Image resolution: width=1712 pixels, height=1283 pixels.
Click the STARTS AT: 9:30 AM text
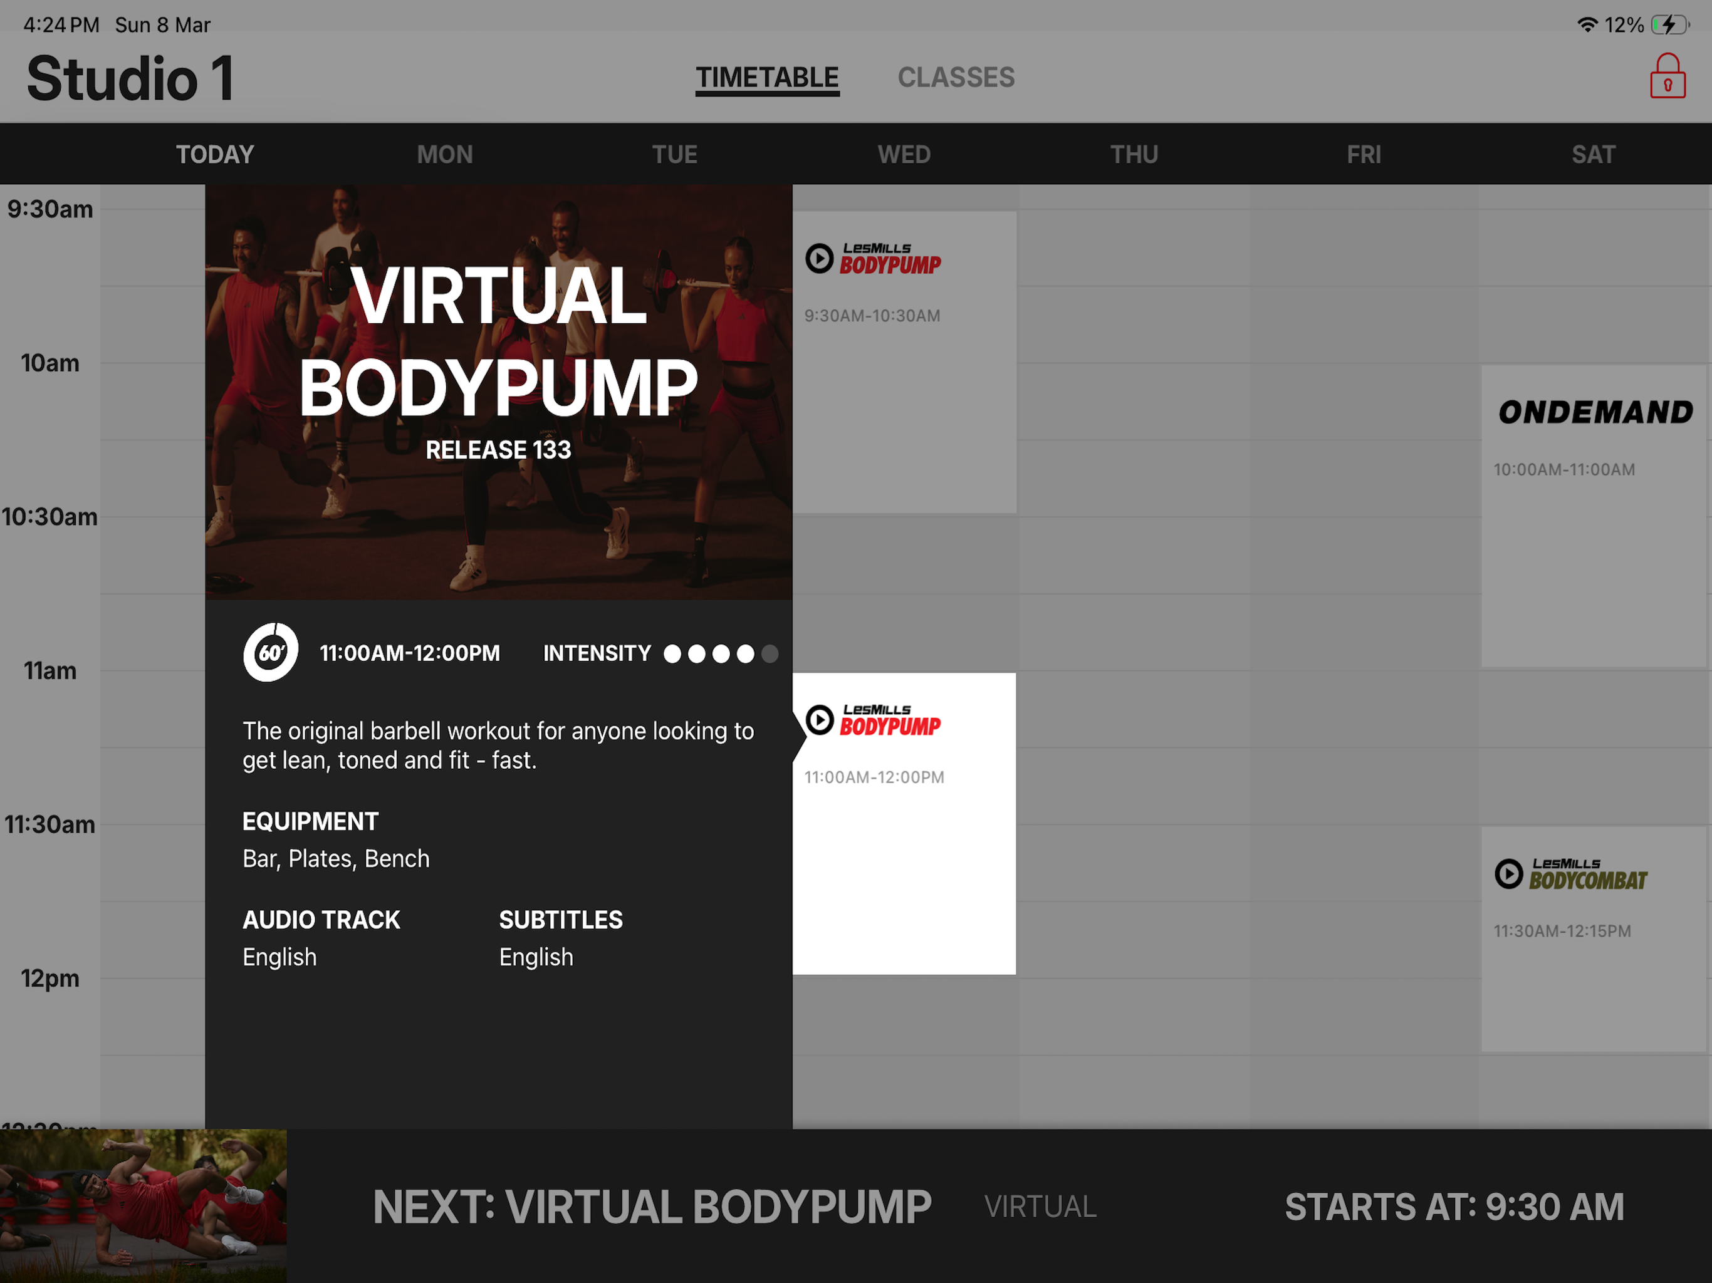1454,1207
